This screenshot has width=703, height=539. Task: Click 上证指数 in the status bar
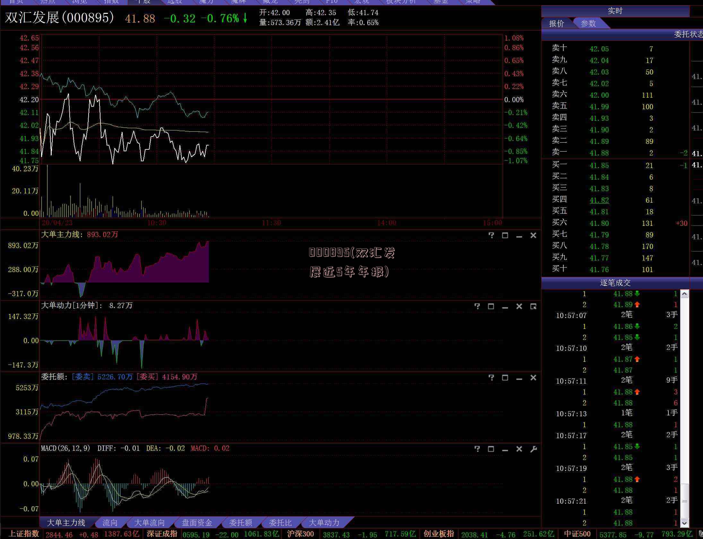click(x=24, y=534)
